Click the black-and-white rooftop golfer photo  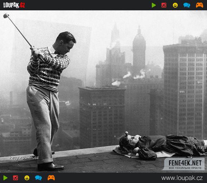click(103, 92)
